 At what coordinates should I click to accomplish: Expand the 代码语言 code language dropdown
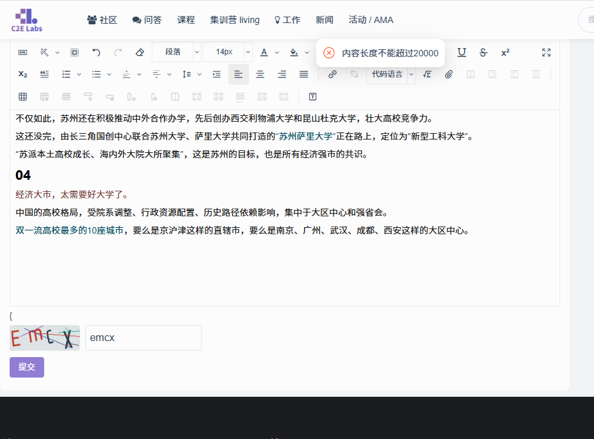(411, 74)
